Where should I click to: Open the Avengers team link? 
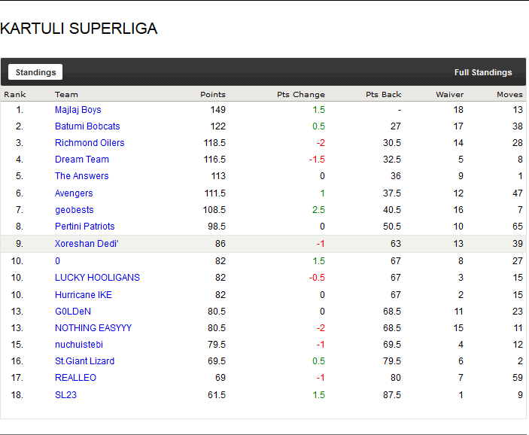tap(74, 193)
